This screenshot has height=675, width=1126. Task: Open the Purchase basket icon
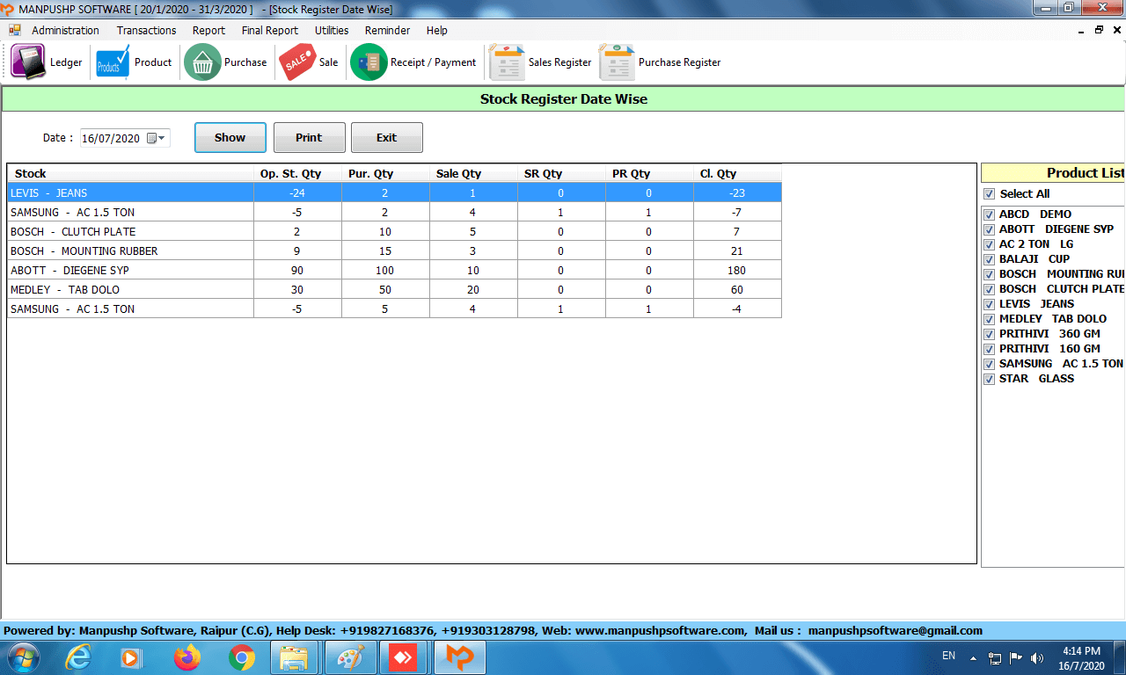point(202,62)
